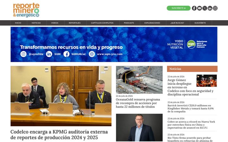Open the Codelco KPMG hearing photo

tap(61, 96)
